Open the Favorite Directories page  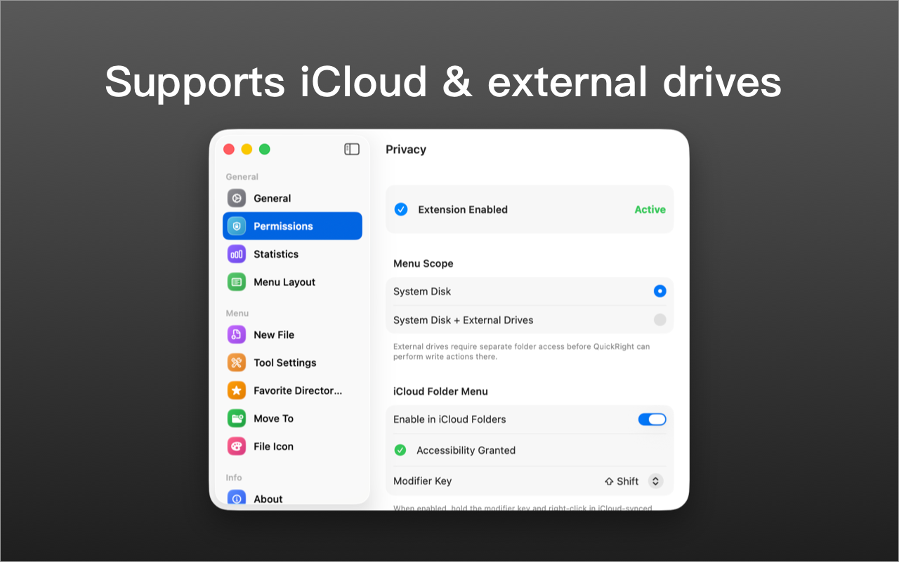[292, 391]
